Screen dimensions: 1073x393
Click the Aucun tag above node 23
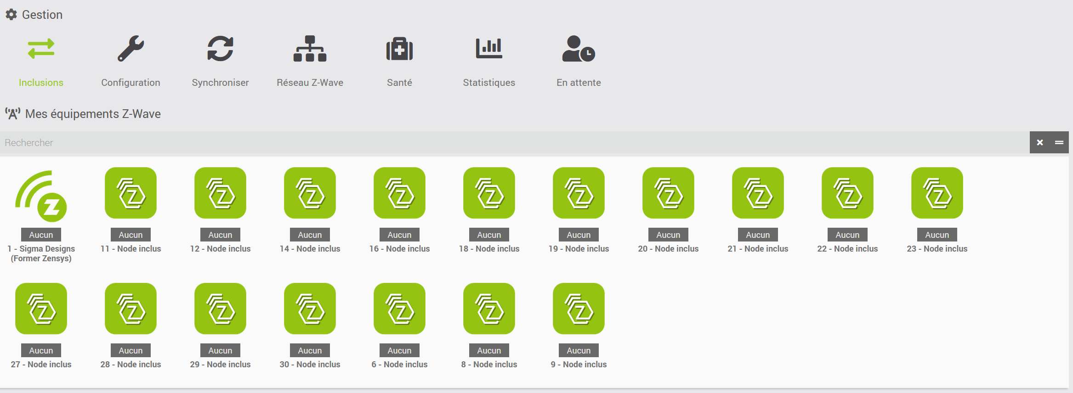pyautogui.click(x=937, y=235)
